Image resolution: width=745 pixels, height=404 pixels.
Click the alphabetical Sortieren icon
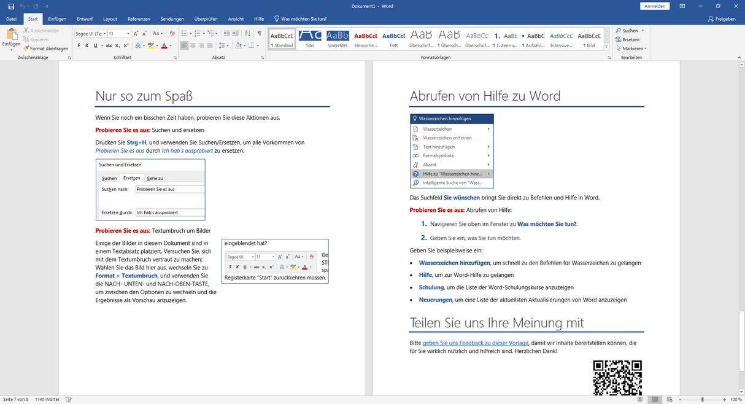click(x=247, y=34)
